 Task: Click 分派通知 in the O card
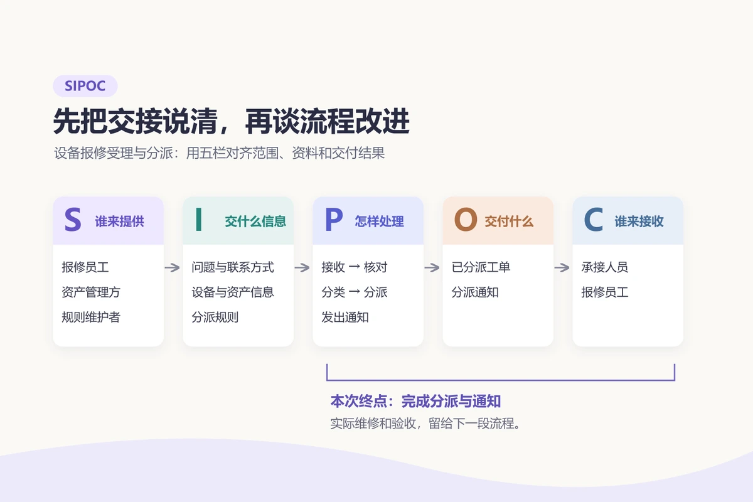click(475, 292)
